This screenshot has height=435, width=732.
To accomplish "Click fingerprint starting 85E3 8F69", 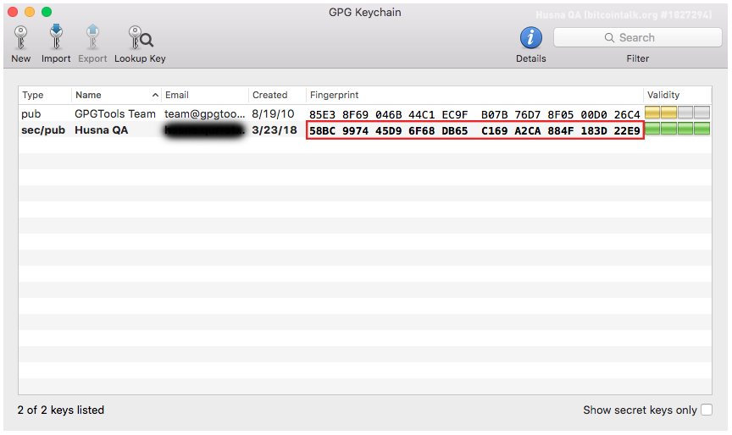I will tap(474, 115).
